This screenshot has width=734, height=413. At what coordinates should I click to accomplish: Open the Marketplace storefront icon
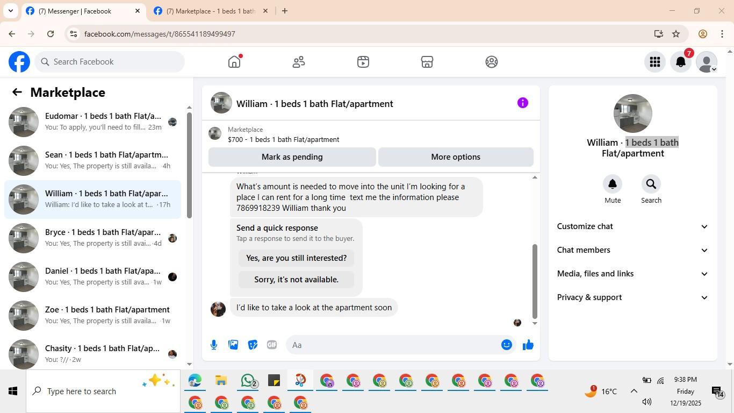tap(427, 62)
